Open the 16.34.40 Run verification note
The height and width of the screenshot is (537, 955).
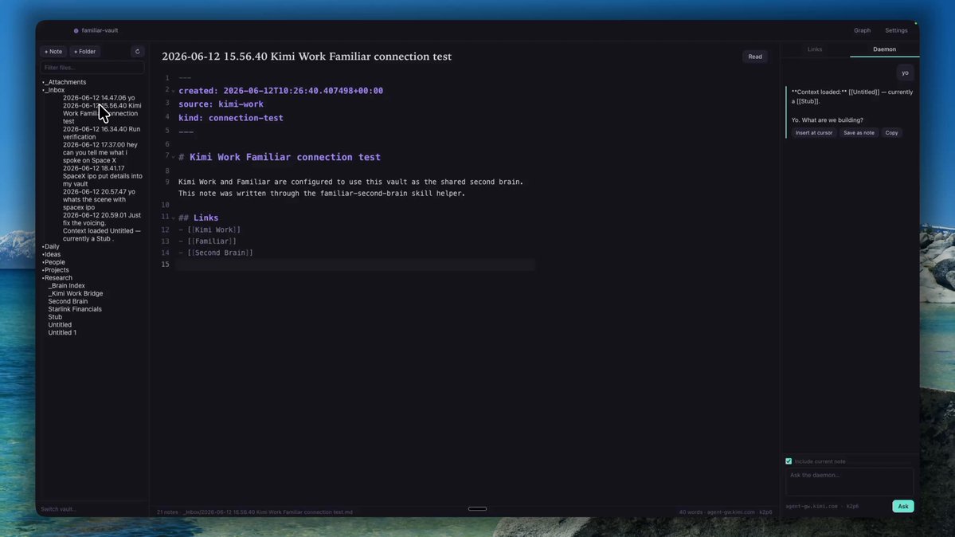101,133
